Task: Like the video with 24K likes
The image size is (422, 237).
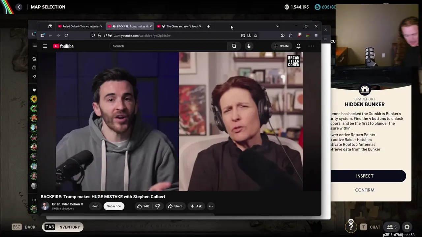Action: coord(143,206)
